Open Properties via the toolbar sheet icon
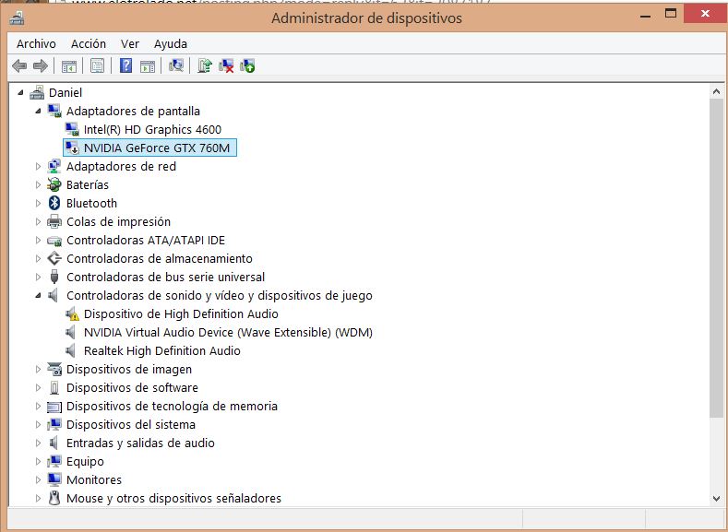 tap(97, 65)
